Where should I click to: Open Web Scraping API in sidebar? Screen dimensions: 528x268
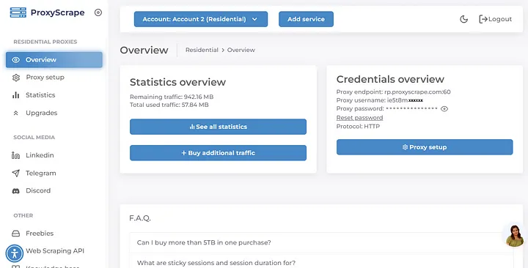(55, 251)
